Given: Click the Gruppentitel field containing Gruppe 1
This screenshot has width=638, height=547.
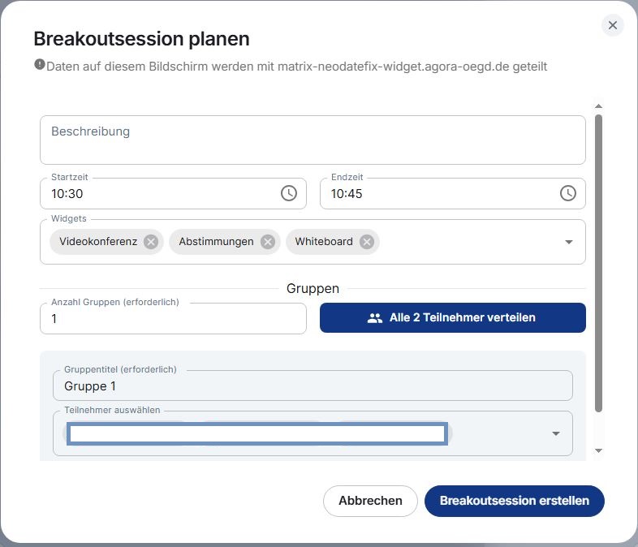Looking at the screenshot, I should point(313,385).
